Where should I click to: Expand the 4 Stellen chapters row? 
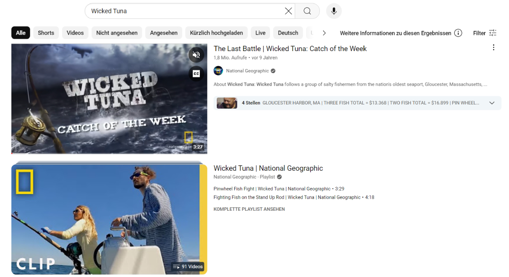[x=358, y=103]
